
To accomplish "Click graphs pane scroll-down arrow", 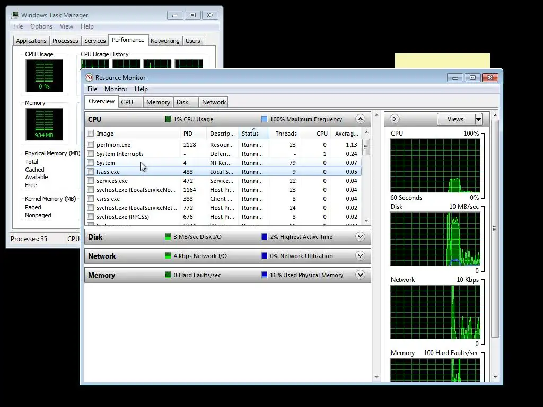I will 495,377.
